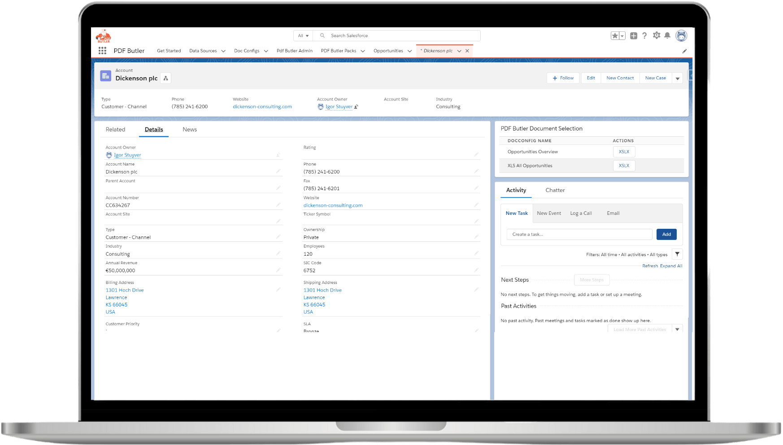783x445 pixels.
Task: Edit the Shipping Address pencil icon
Action: [476, 290]
